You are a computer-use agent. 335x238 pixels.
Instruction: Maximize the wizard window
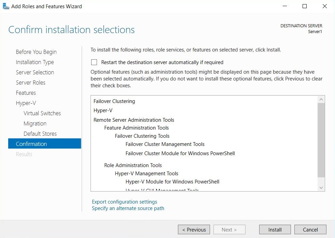tap(305, 6)
